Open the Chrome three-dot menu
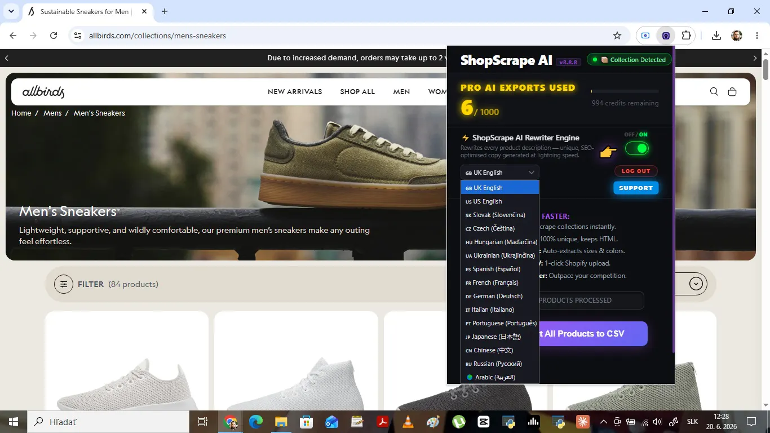770x433 pixels. [756, 36]
